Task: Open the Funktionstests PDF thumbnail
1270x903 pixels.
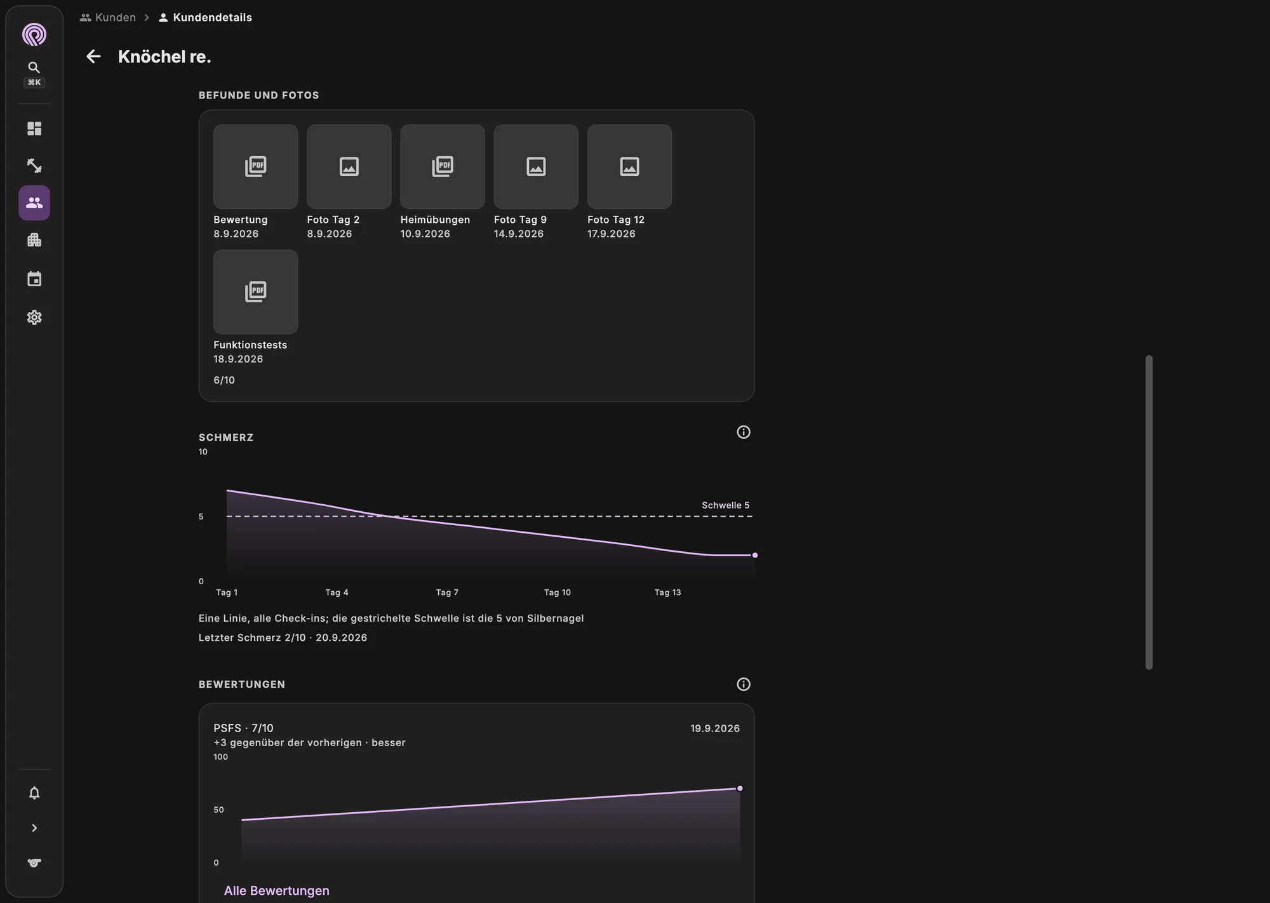Action: pos(255,291)
